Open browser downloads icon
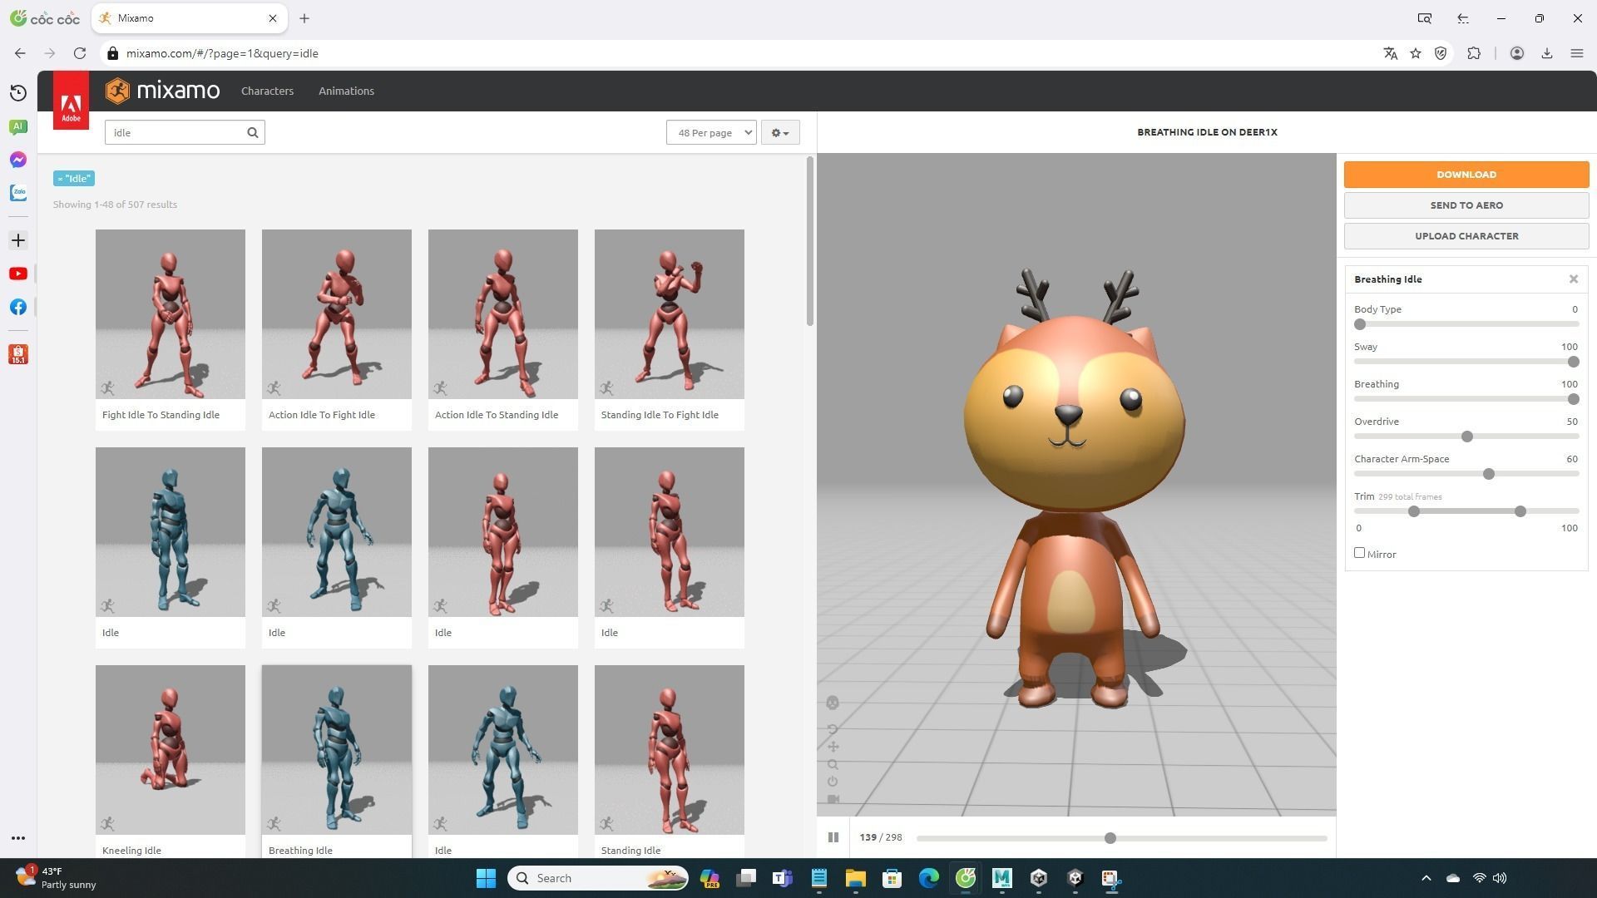This screenshot has width=1597, height=898. (x=1547, y=53)
